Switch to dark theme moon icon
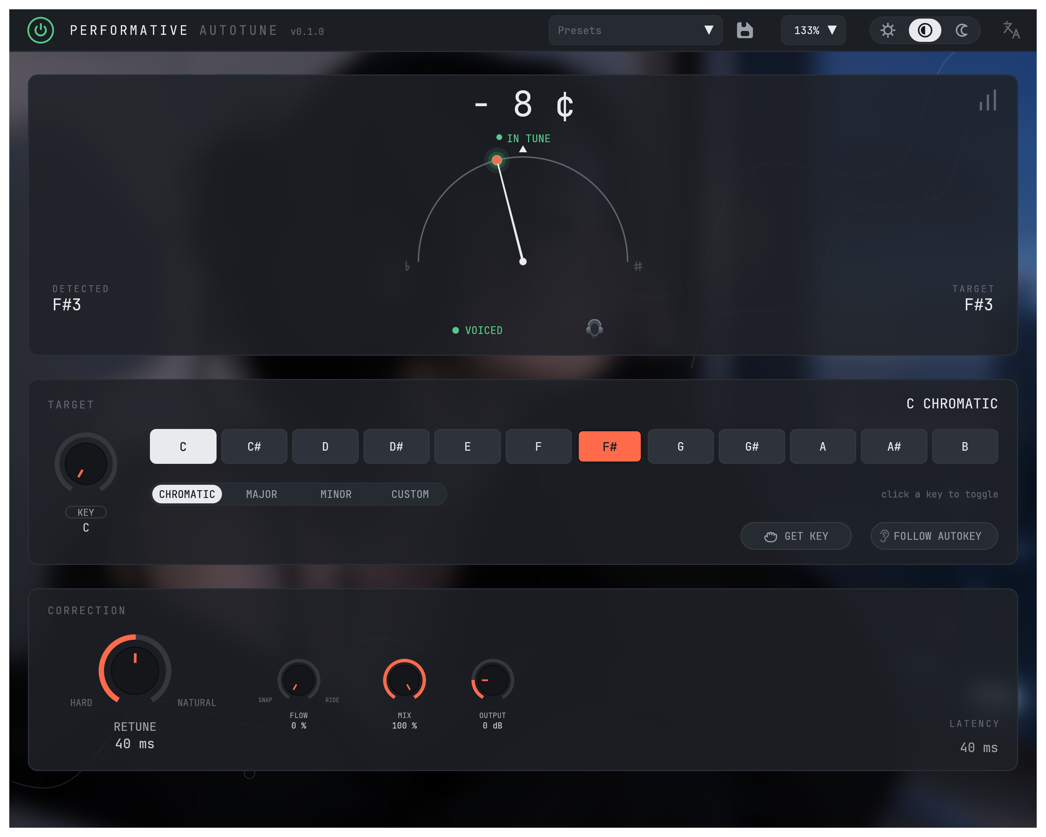 (x=962, y=30)
